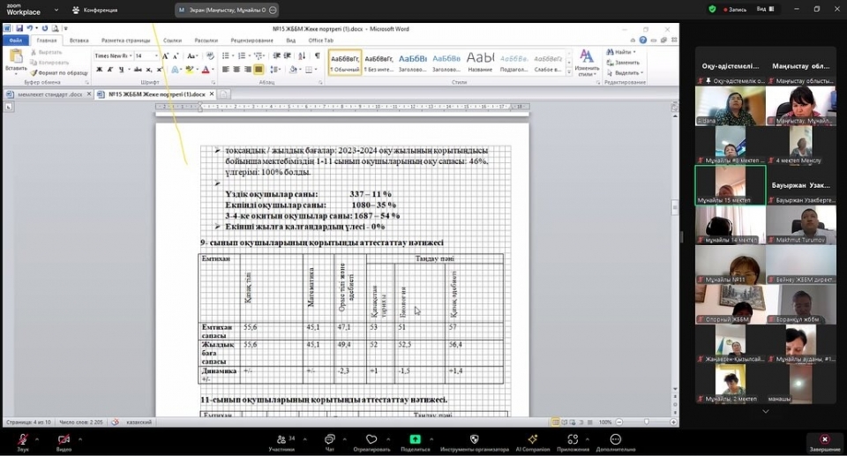Click End meeting (Завершение) button
The width and height of the screenshot is (847, 456).
click(825, 442)
